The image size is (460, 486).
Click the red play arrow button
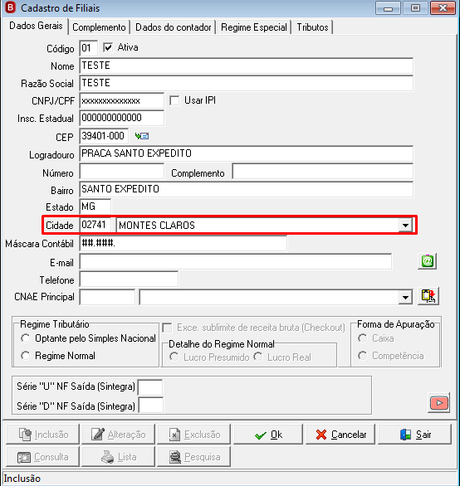tap(438, 402)
